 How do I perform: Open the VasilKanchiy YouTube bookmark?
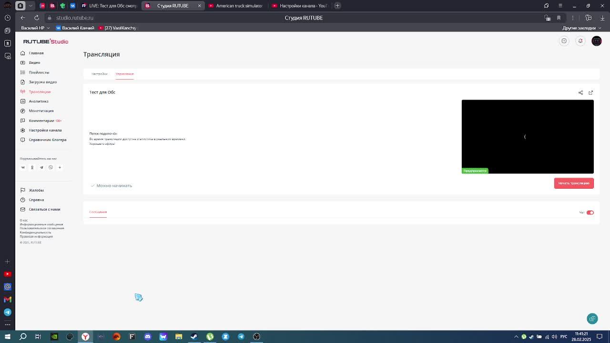[117, 28]
